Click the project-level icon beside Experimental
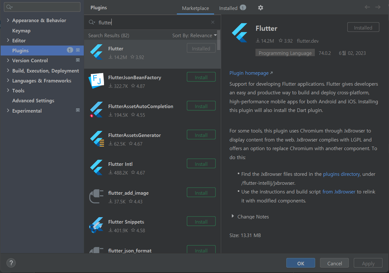 click(x=78, y=110)
